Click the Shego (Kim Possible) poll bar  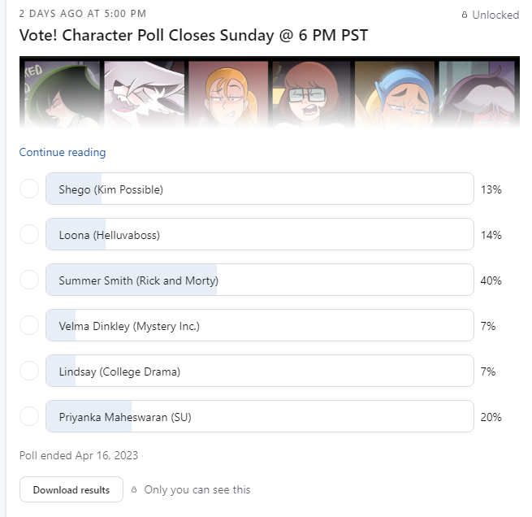click(260, 189)
